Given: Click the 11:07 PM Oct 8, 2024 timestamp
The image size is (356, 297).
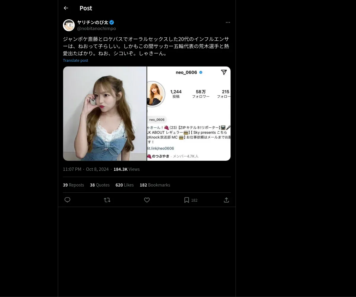Looking at the screenshot, I should coord(86,169).
